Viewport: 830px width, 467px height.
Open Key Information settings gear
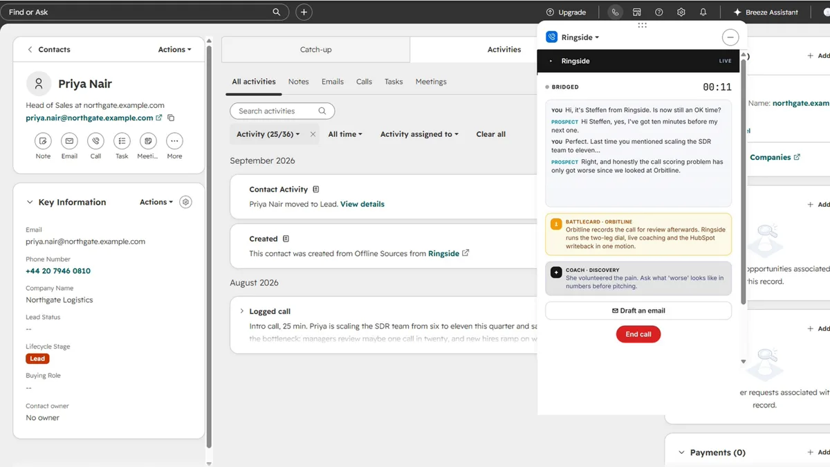pos(185,202)
